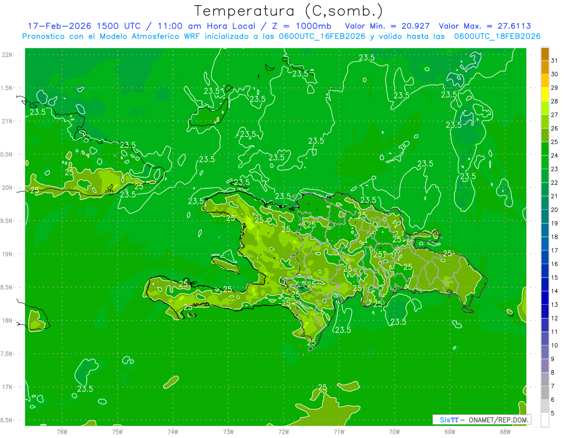
Task: Click the "69W" longitude axis label
Action: 450,431
